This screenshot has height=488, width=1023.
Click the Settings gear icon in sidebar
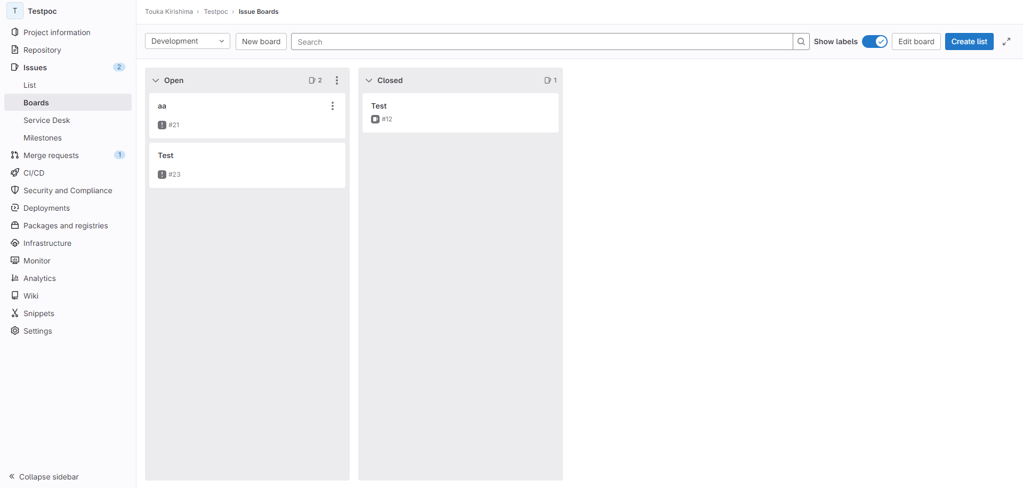pos(15,331)
